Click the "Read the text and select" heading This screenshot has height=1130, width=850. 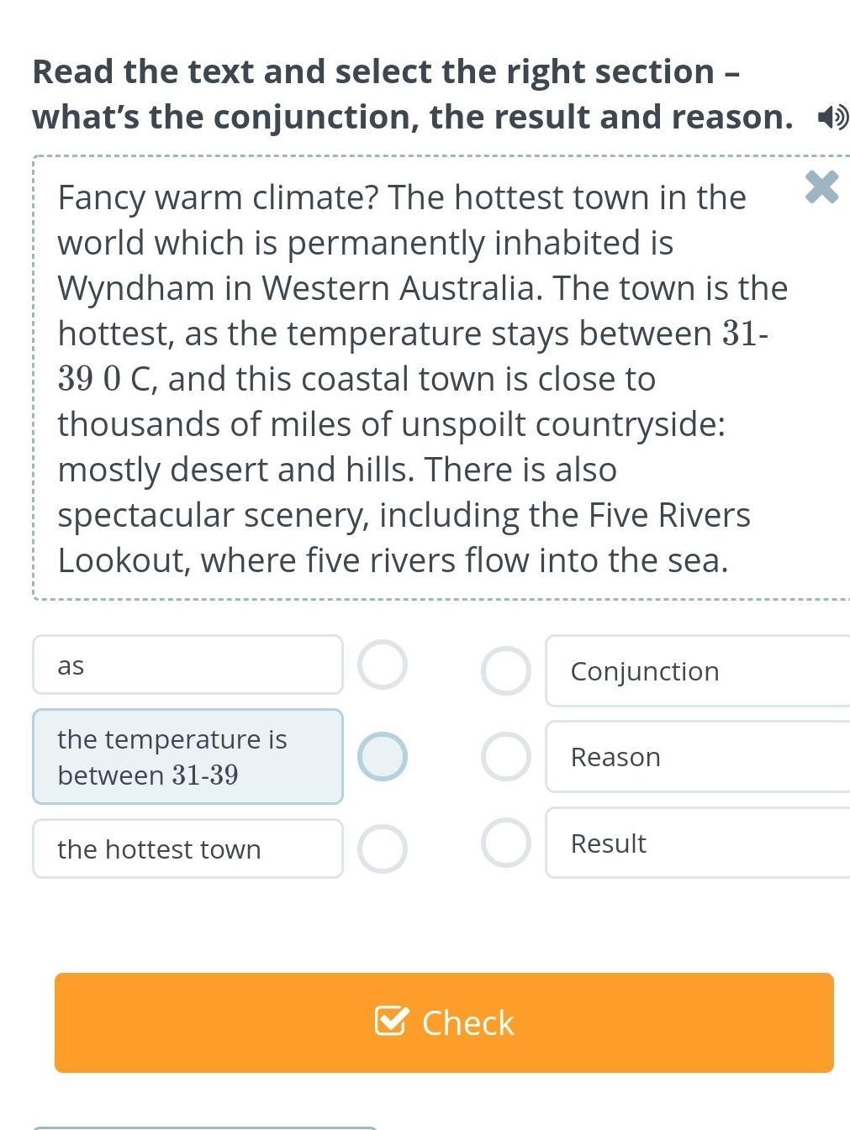click(386, 72)
